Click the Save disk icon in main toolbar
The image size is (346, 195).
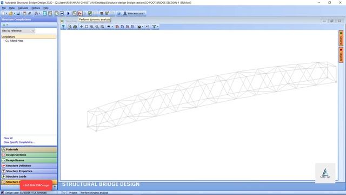pos(18,14)
